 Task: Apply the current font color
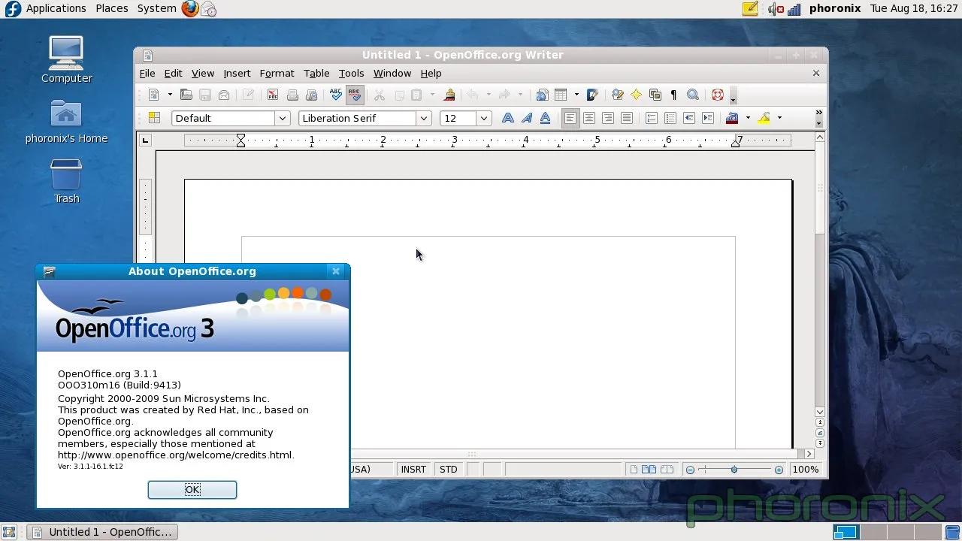click(733, 118)
